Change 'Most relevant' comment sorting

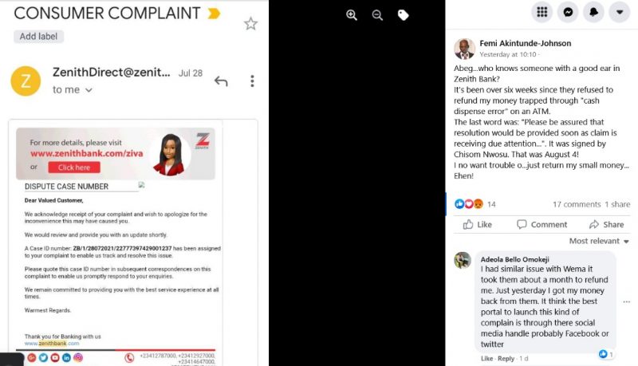(599, 241)
